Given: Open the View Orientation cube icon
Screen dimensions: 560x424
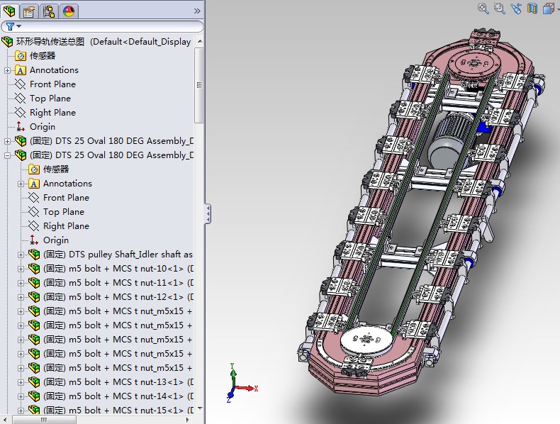Looking at the screenshot, I should tap(549, 9).
